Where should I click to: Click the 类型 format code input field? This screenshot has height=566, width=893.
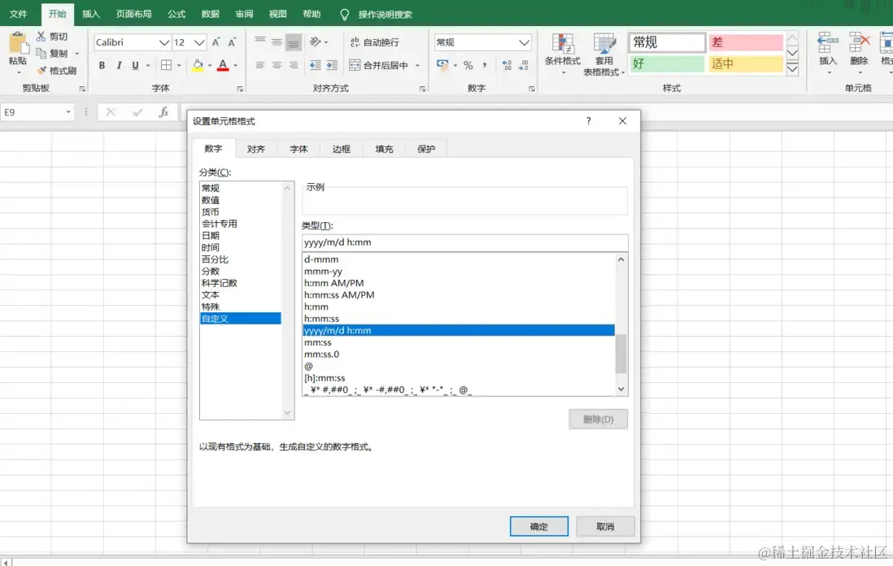click(x=464, y=242)
